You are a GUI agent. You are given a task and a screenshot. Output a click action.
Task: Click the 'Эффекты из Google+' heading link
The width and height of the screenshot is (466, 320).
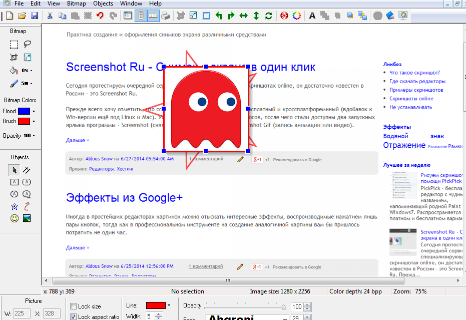124,197
